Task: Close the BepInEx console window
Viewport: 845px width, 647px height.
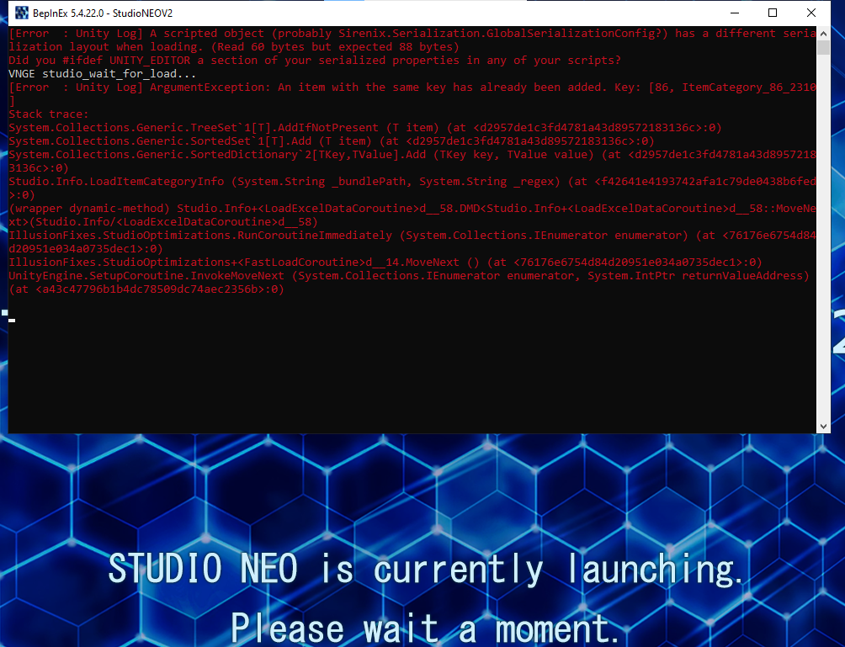Action: 811,13
